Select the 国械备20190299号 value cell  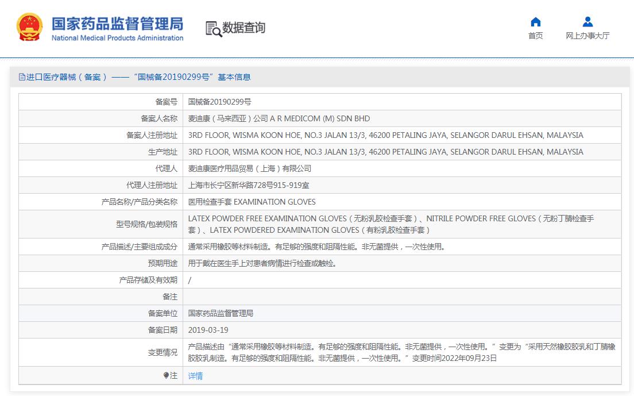(x=219, y=102)
